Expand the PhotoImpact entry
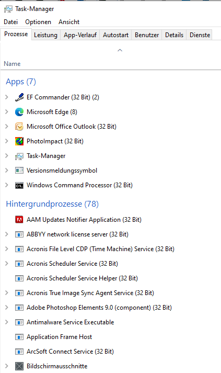The image size is (221, 373). (7, 141)
